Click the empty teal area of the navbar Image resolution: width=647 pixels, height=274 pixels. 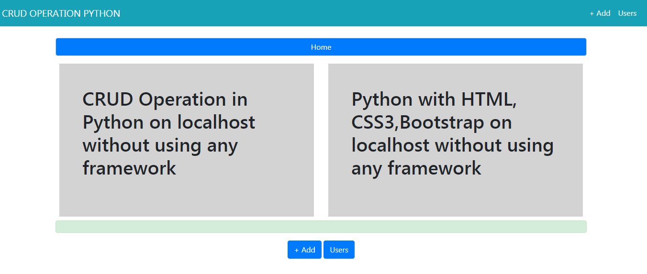point(354,13)
